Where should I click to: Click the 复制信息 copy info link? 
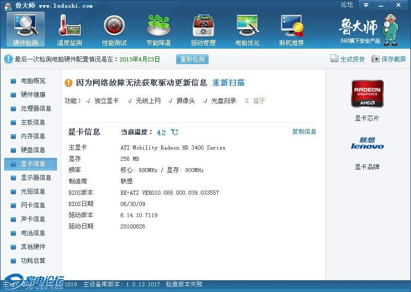coord(304,132)
